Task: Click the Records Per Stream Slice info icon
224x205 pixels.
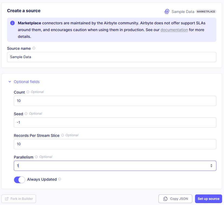Action: (62, 135)
